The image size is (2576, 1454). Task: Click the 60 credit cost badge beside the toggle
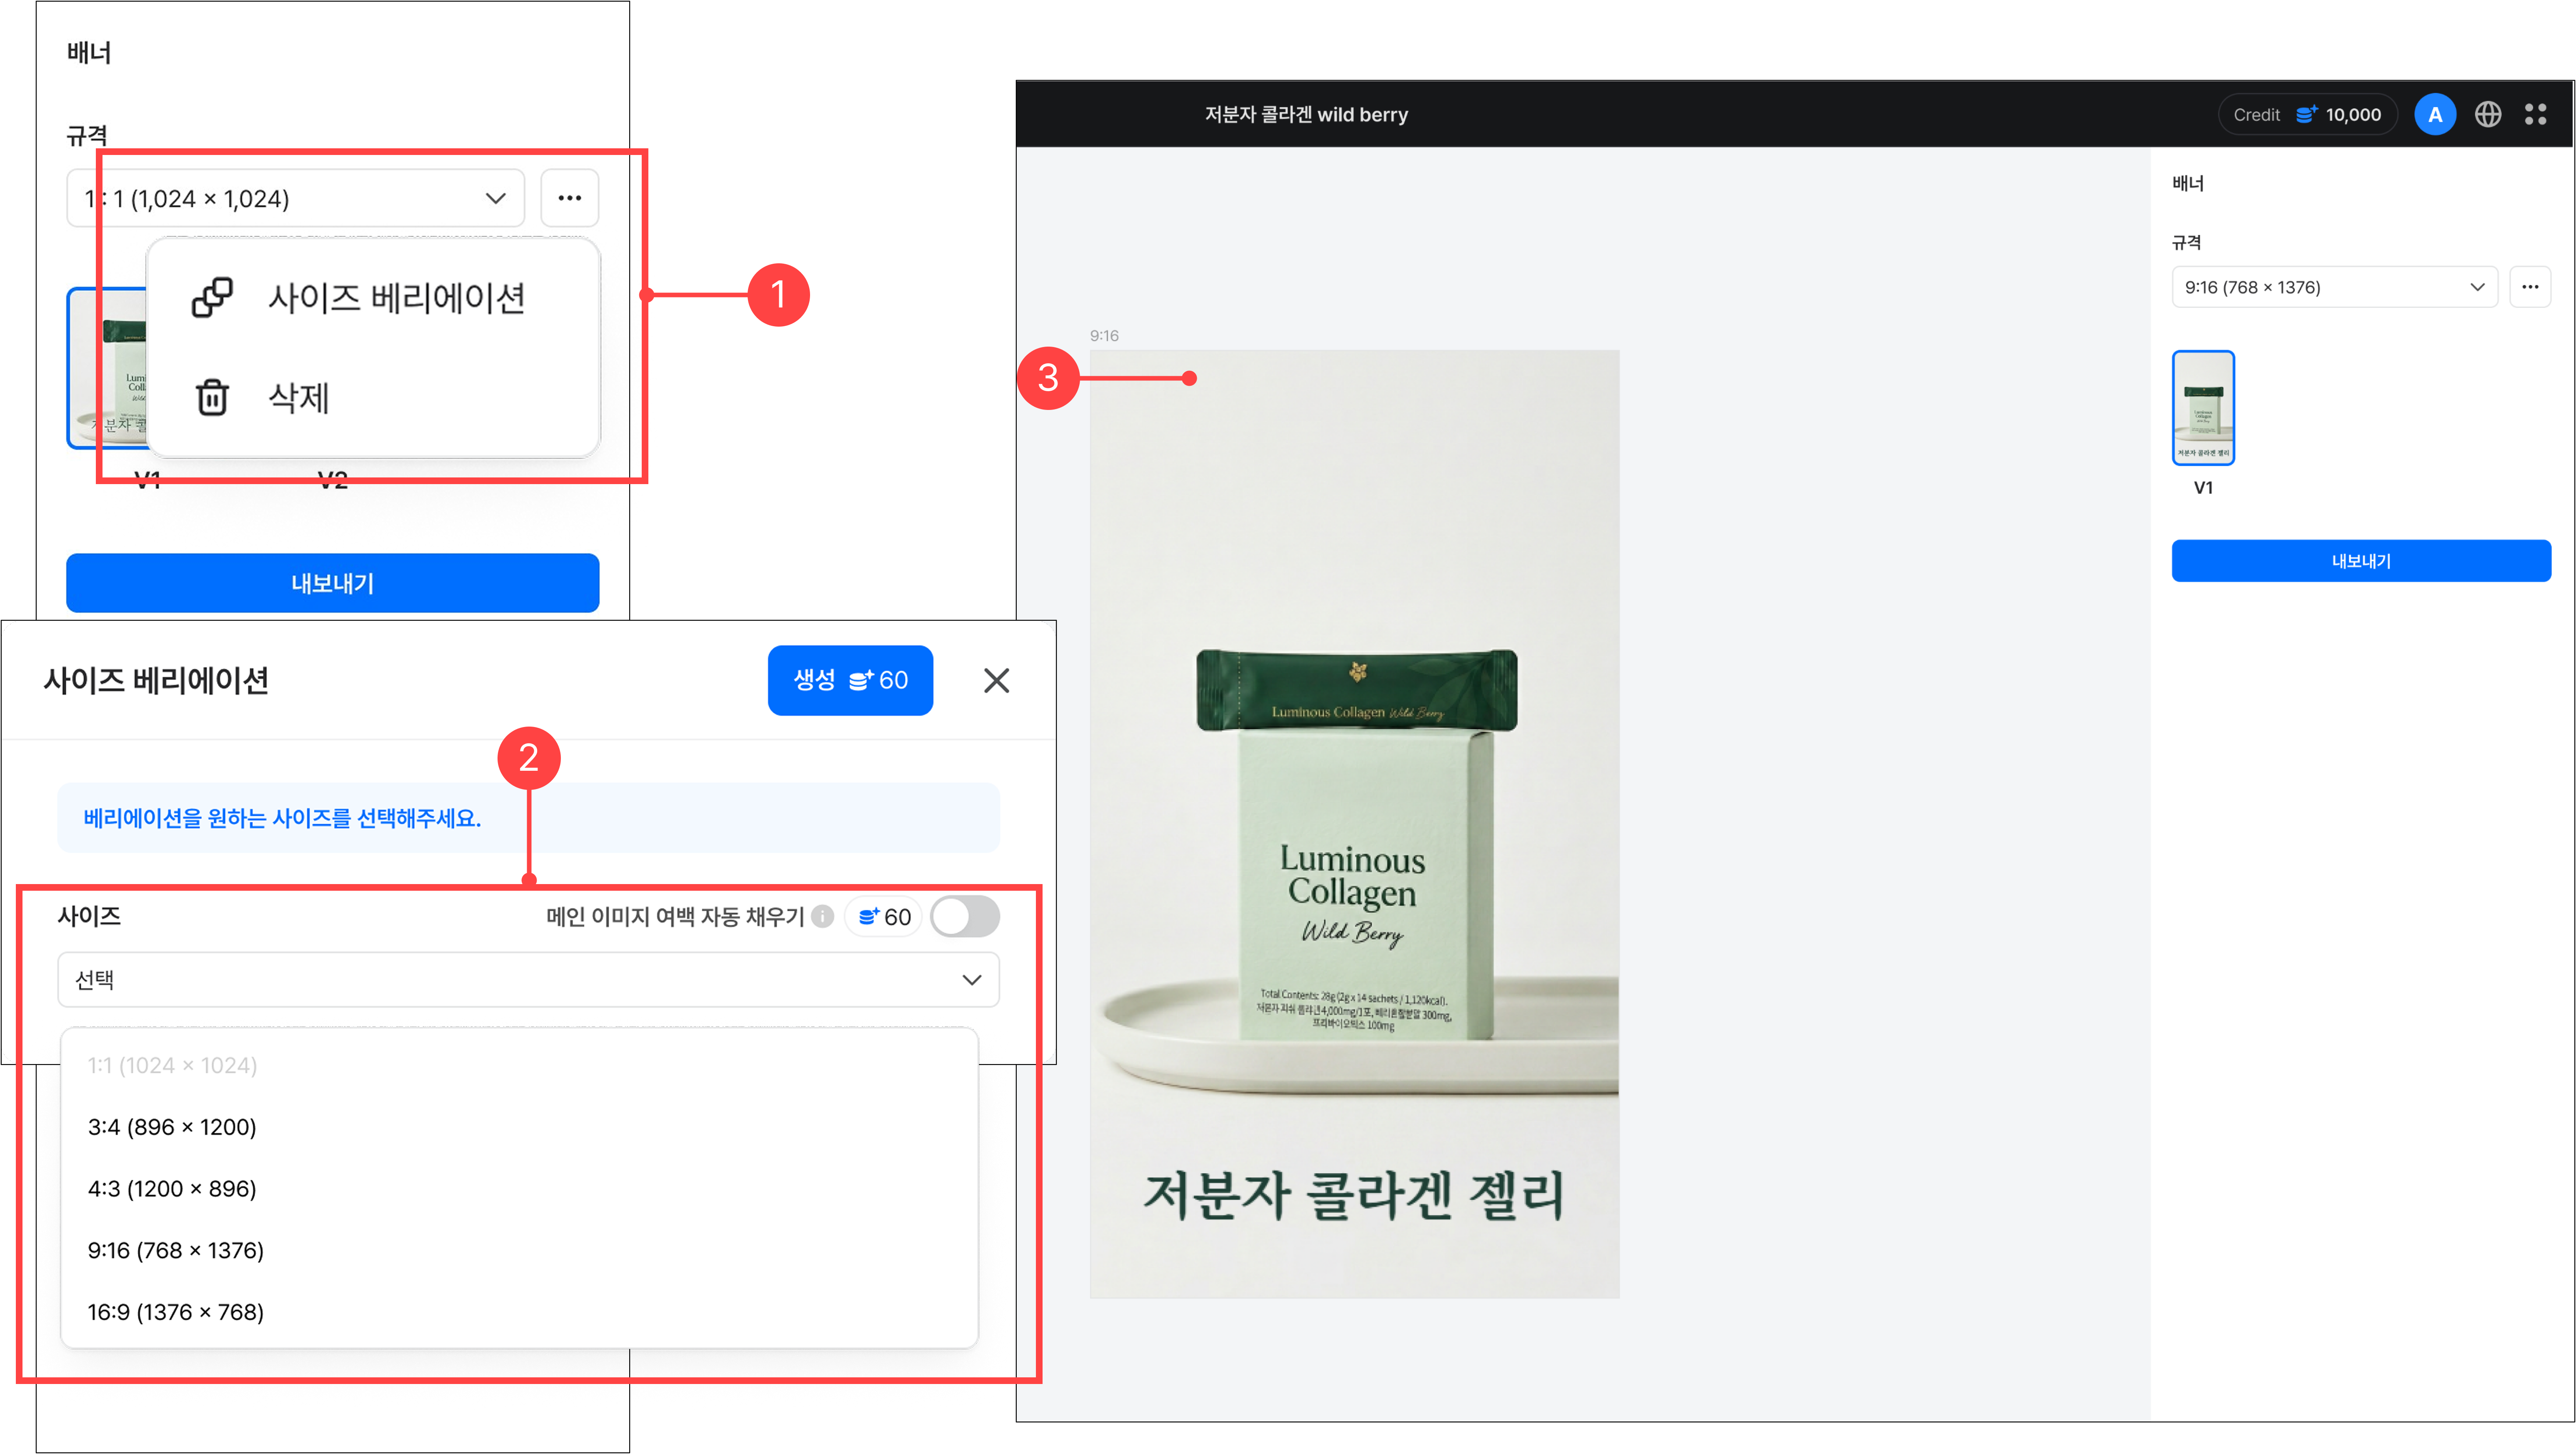point(884,917)
